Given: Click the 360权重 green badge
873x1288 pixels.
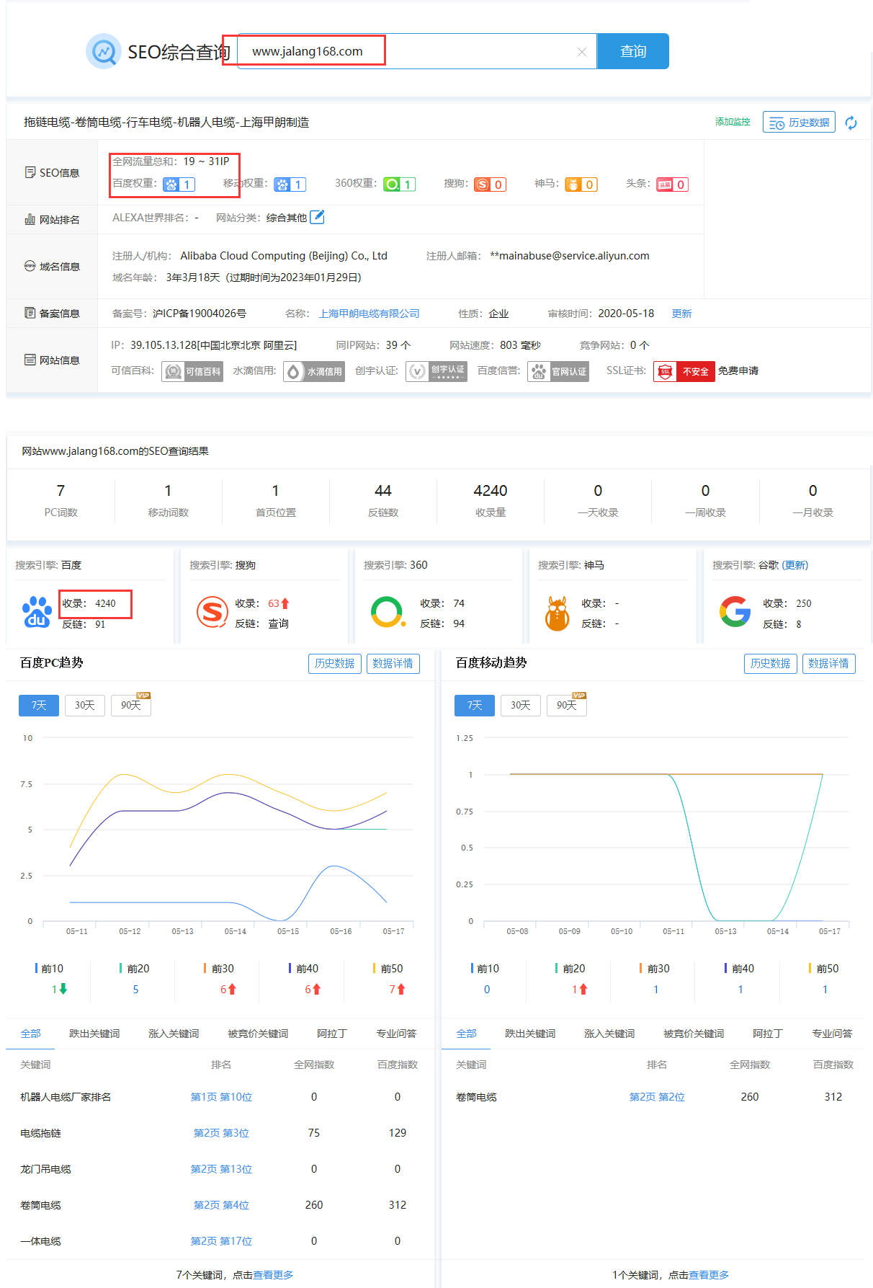Looking at the screenshot, I should point(399,185).
